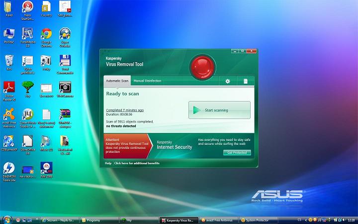
Task: Click the red Kaspersky status indicator
Action: point(202,67)
